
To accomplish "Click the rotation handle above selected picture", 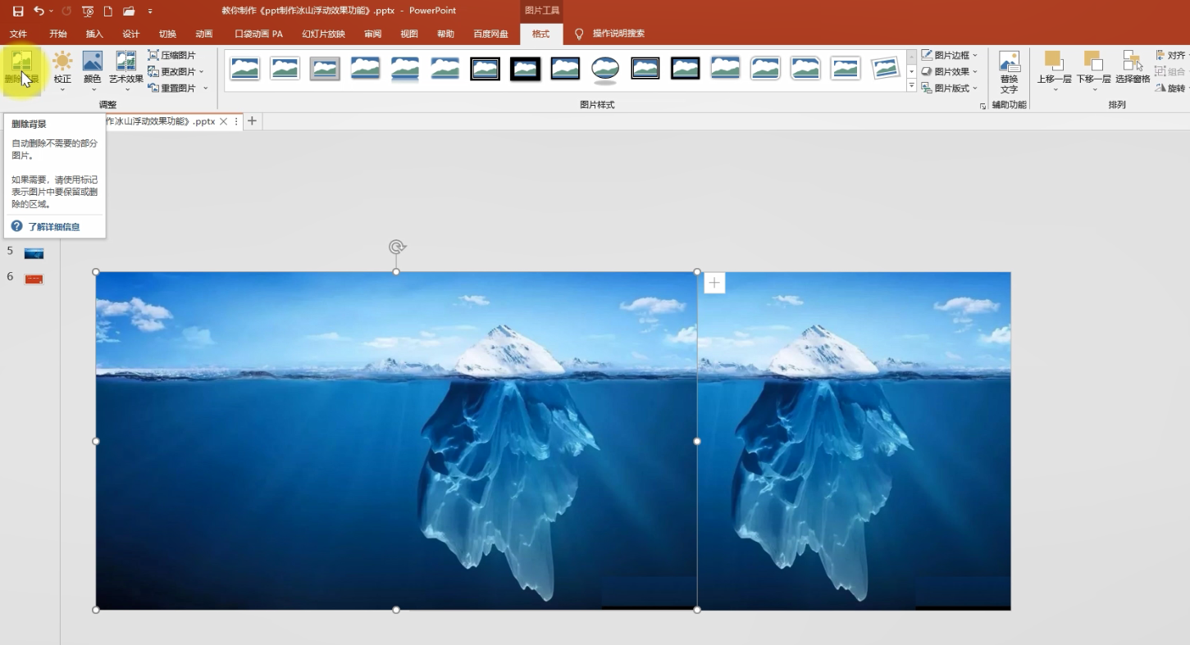I will tap(397, 247).
